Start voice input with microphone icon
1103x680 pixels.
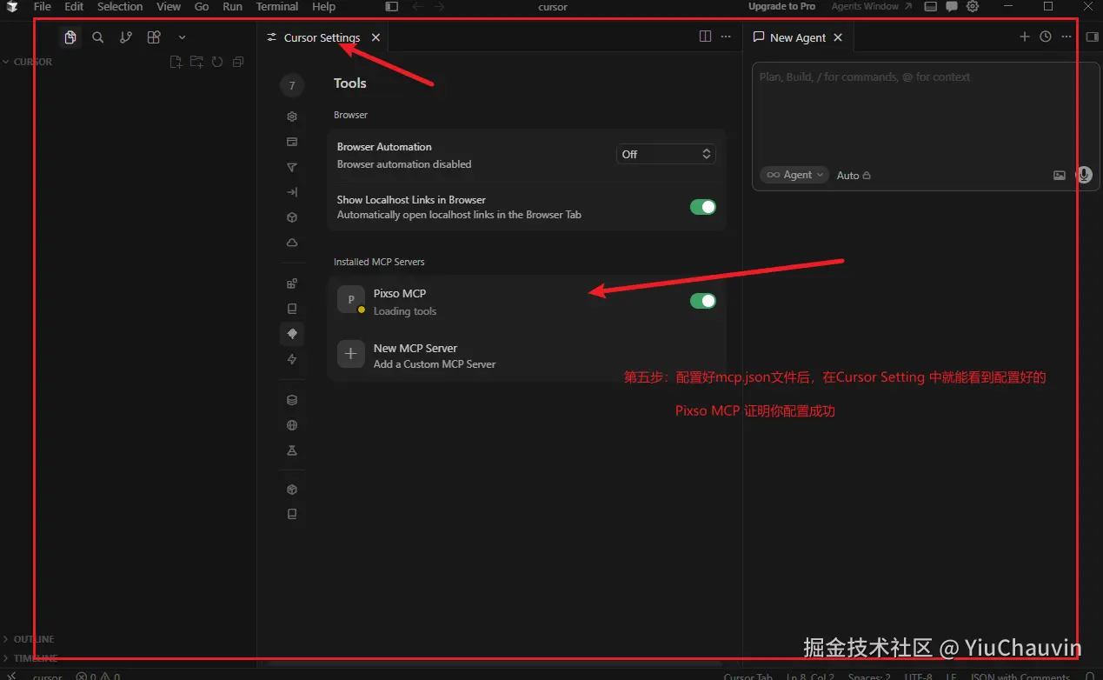click(x=1084, y=175)
